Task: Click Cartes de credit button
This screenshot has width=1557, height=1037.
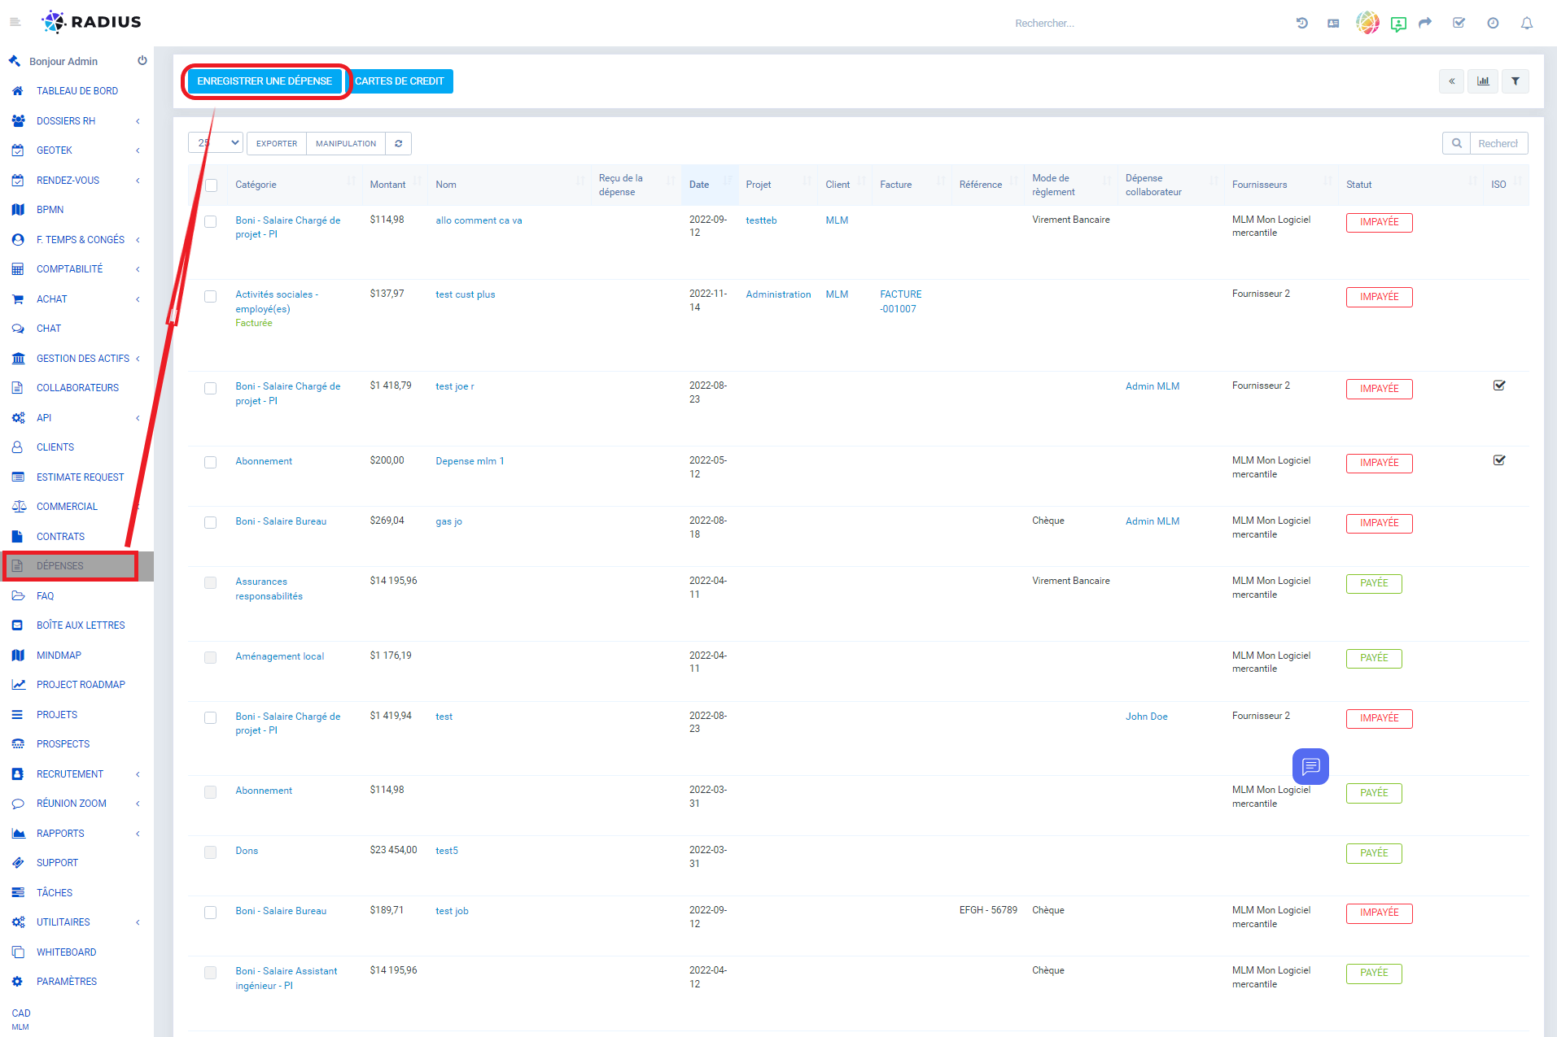Action: pos(400,81)
